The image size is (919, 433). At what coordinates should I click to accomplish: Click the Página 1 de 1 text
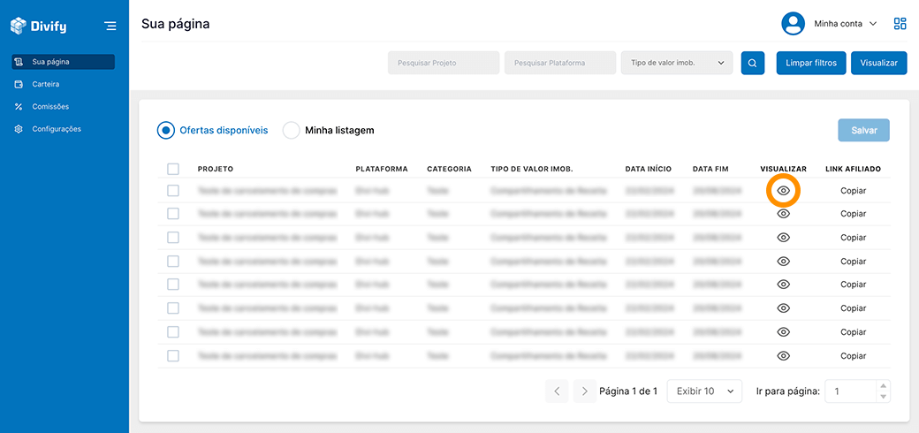[x=628, y=391]
